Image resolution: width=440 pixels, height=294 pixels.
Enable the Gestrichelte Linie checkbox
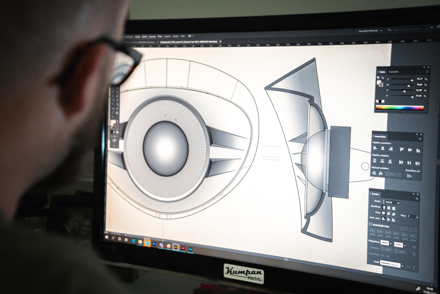pyautogui.click(x=370, y=224)
